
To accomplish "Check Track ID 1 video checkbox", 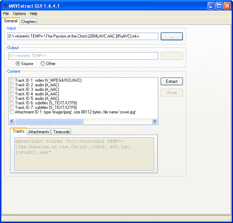I will [12, 80].
